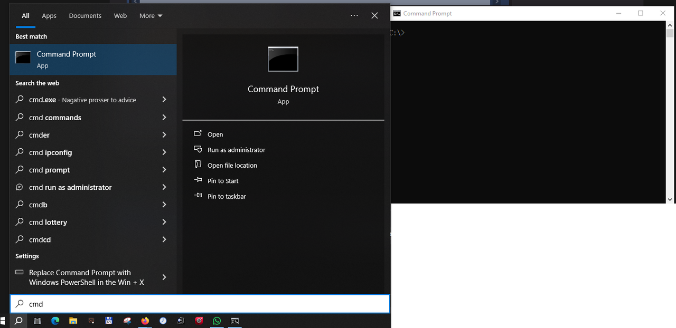Select the All search filter tab
This screenshot has width=676, height=328.
25,16
